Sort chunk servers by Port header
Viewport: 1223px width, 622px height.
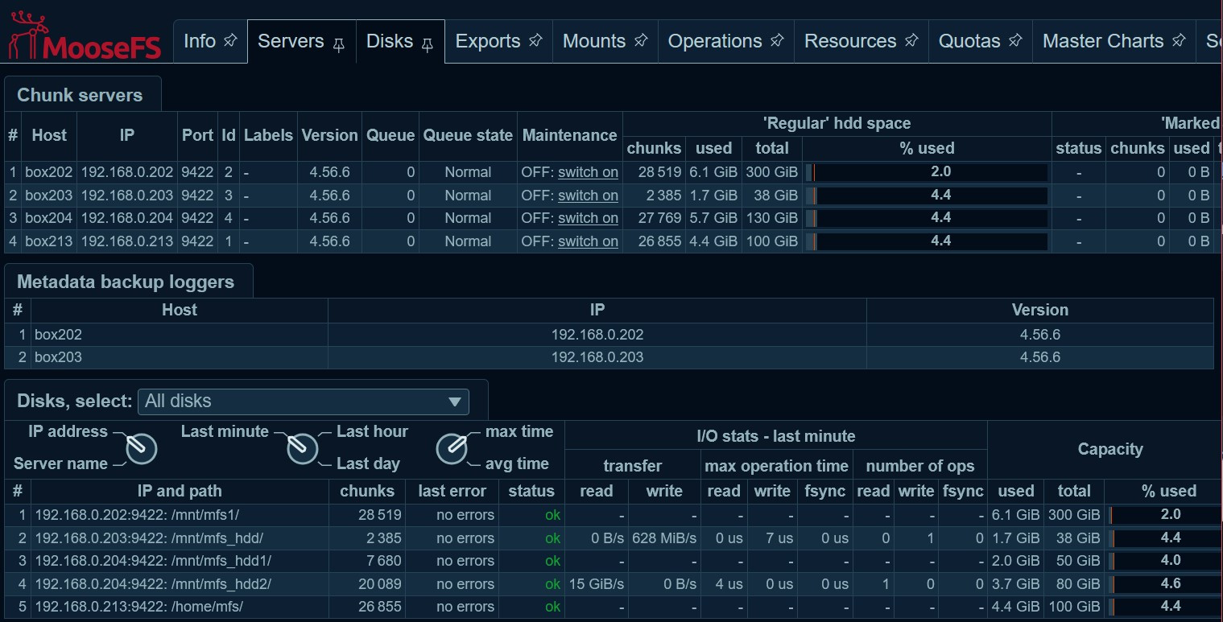coord(197,135)
